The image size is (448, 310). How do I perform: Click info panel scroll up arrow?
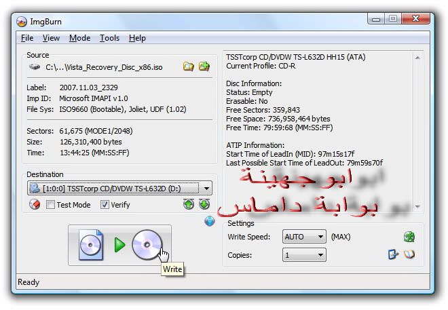click(417, 58)
